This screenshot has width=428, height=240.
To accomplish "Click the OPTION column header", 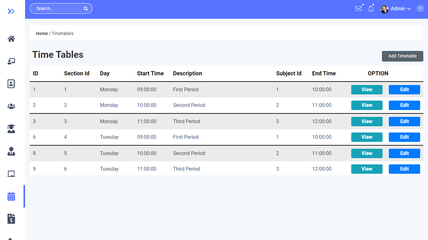I will 378,73.
